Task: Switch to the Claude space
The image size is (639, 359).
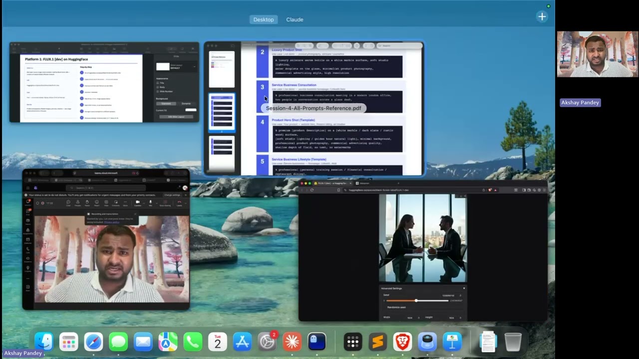Action: point(295,19)
